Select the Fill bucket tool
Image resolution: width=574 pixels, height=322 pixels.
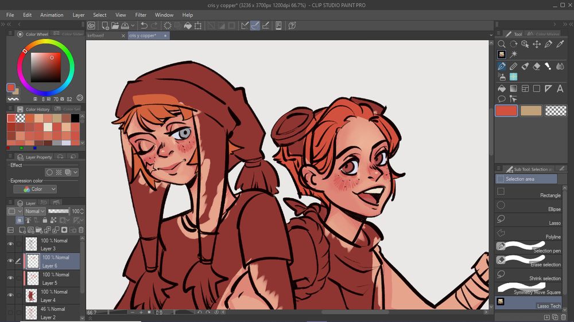502,88
